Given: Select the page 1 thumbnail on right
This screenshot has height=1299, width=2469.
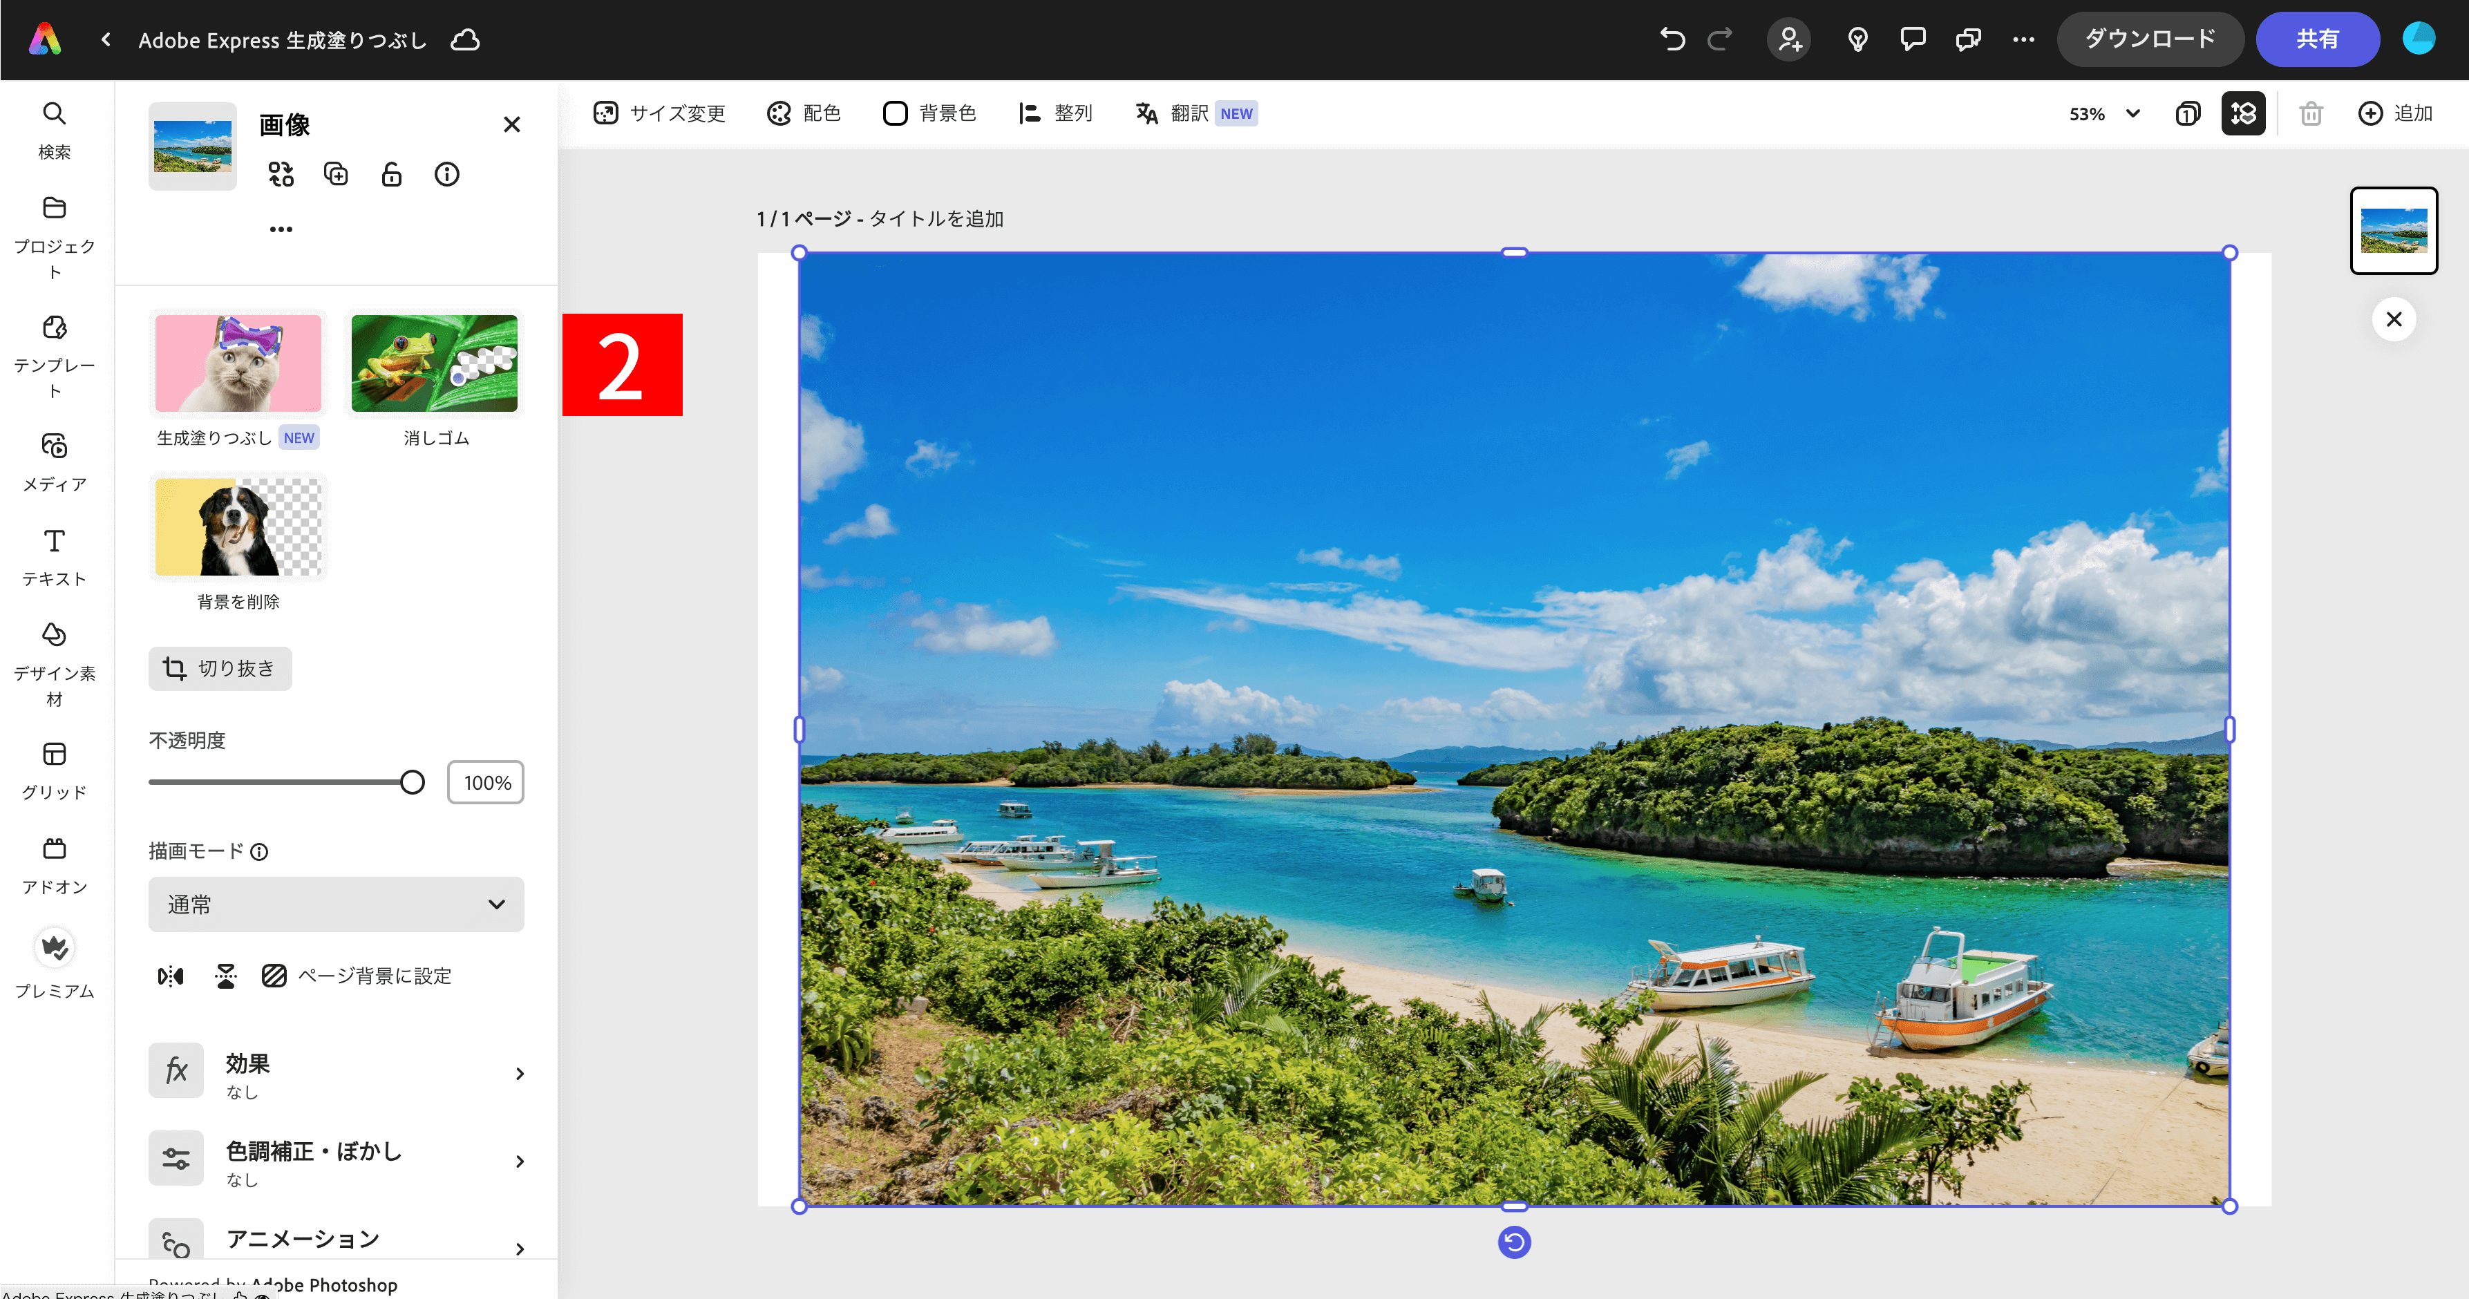Looking at the screenshot, I should 2393,231.
